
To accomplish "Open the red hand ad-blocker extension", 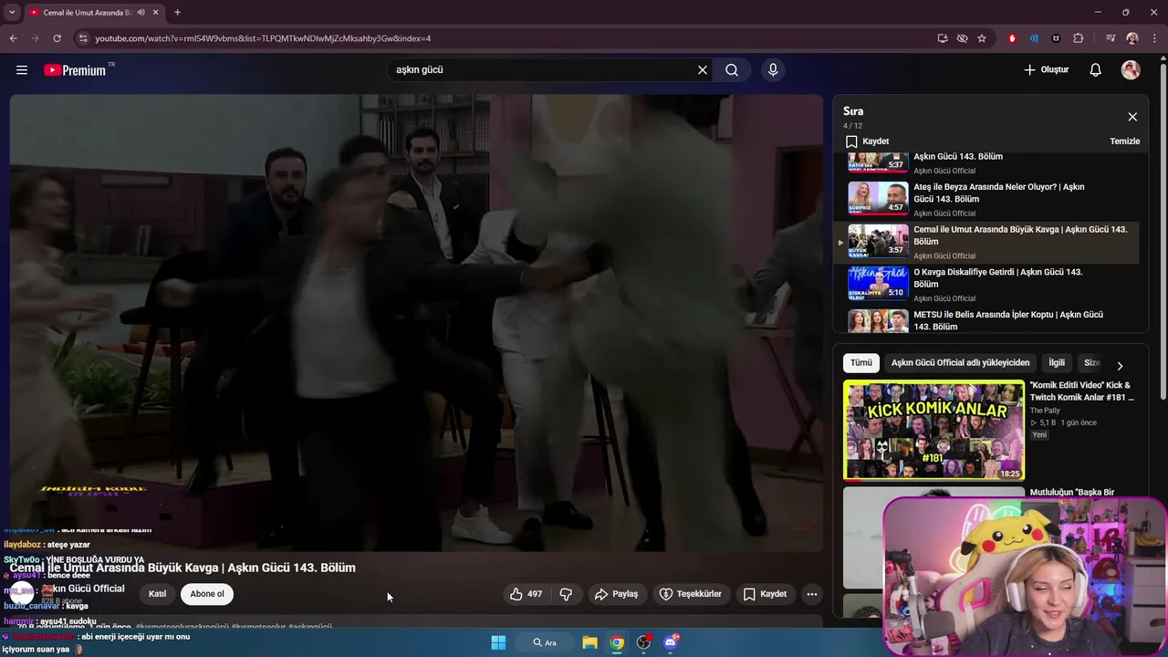I will tap(1012, 38).
